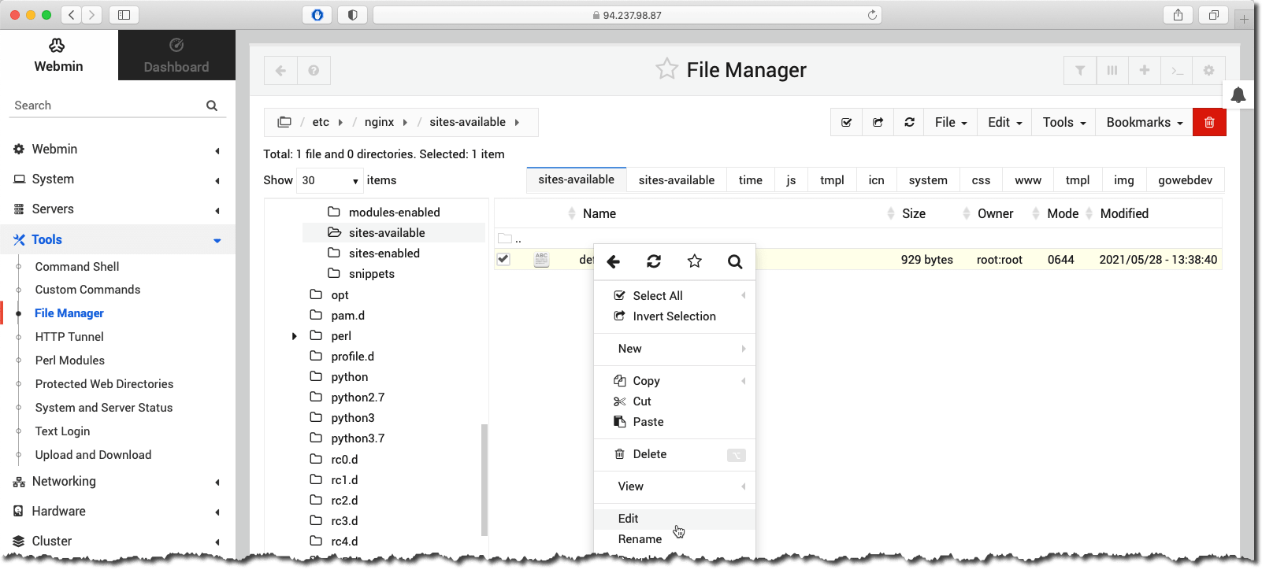
Task: Click the red trash delete button
Action: click(1209, 123)
